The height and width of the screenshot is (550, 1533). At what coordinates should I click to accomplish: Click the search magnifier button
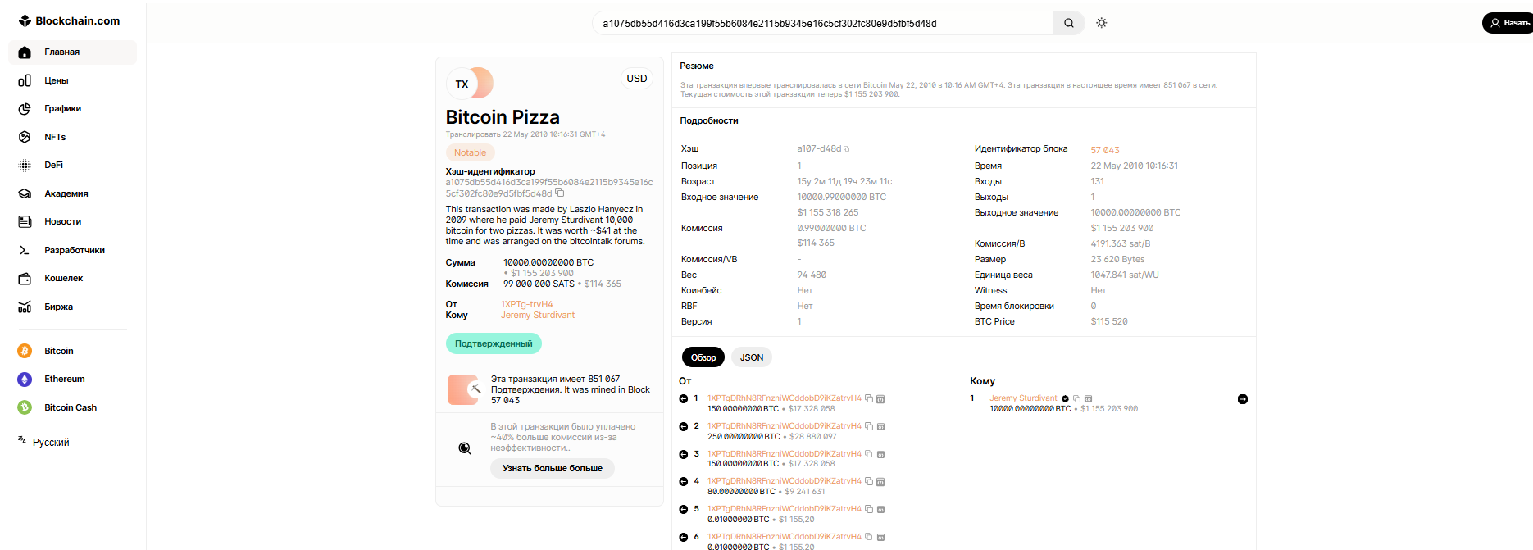(x=1068, y=23)
